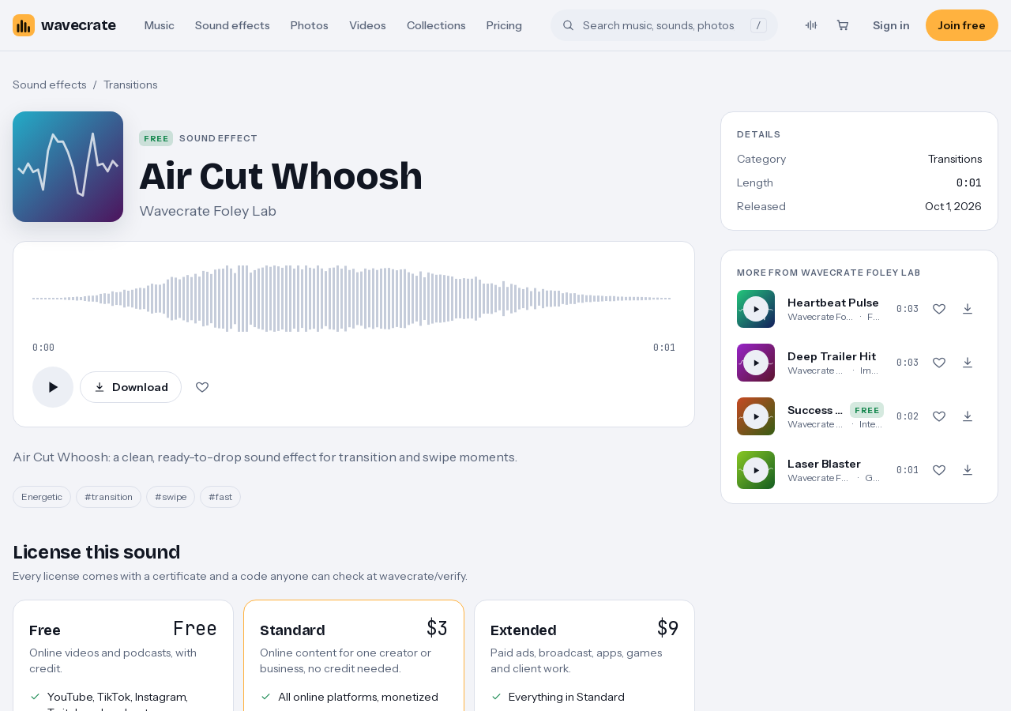
Task: Play the Success sound preview
Action: [x=756, y=416]
